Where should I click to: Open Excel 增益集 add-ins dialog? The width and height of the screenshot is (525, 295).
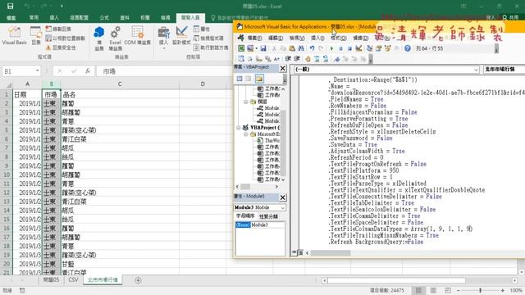115,39
